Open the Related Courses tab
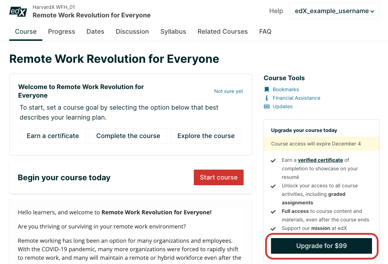The width and height of the screenshot is (388, 264). tap(223, 32)
